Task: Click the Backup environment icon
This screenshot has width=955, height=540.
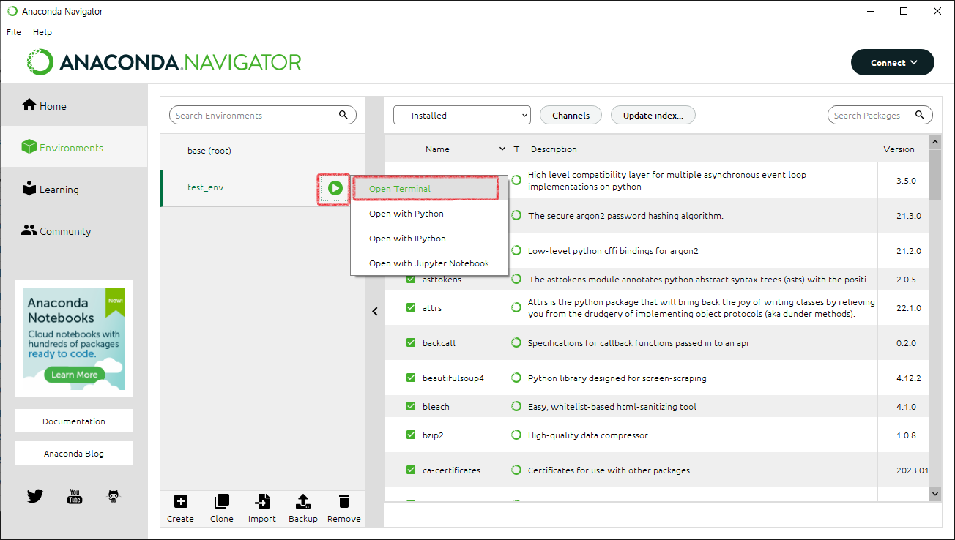Action: click(302, 501)
